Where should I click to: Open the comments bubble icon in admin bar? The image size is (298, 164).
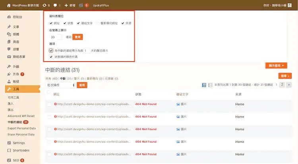pos(55,5)
